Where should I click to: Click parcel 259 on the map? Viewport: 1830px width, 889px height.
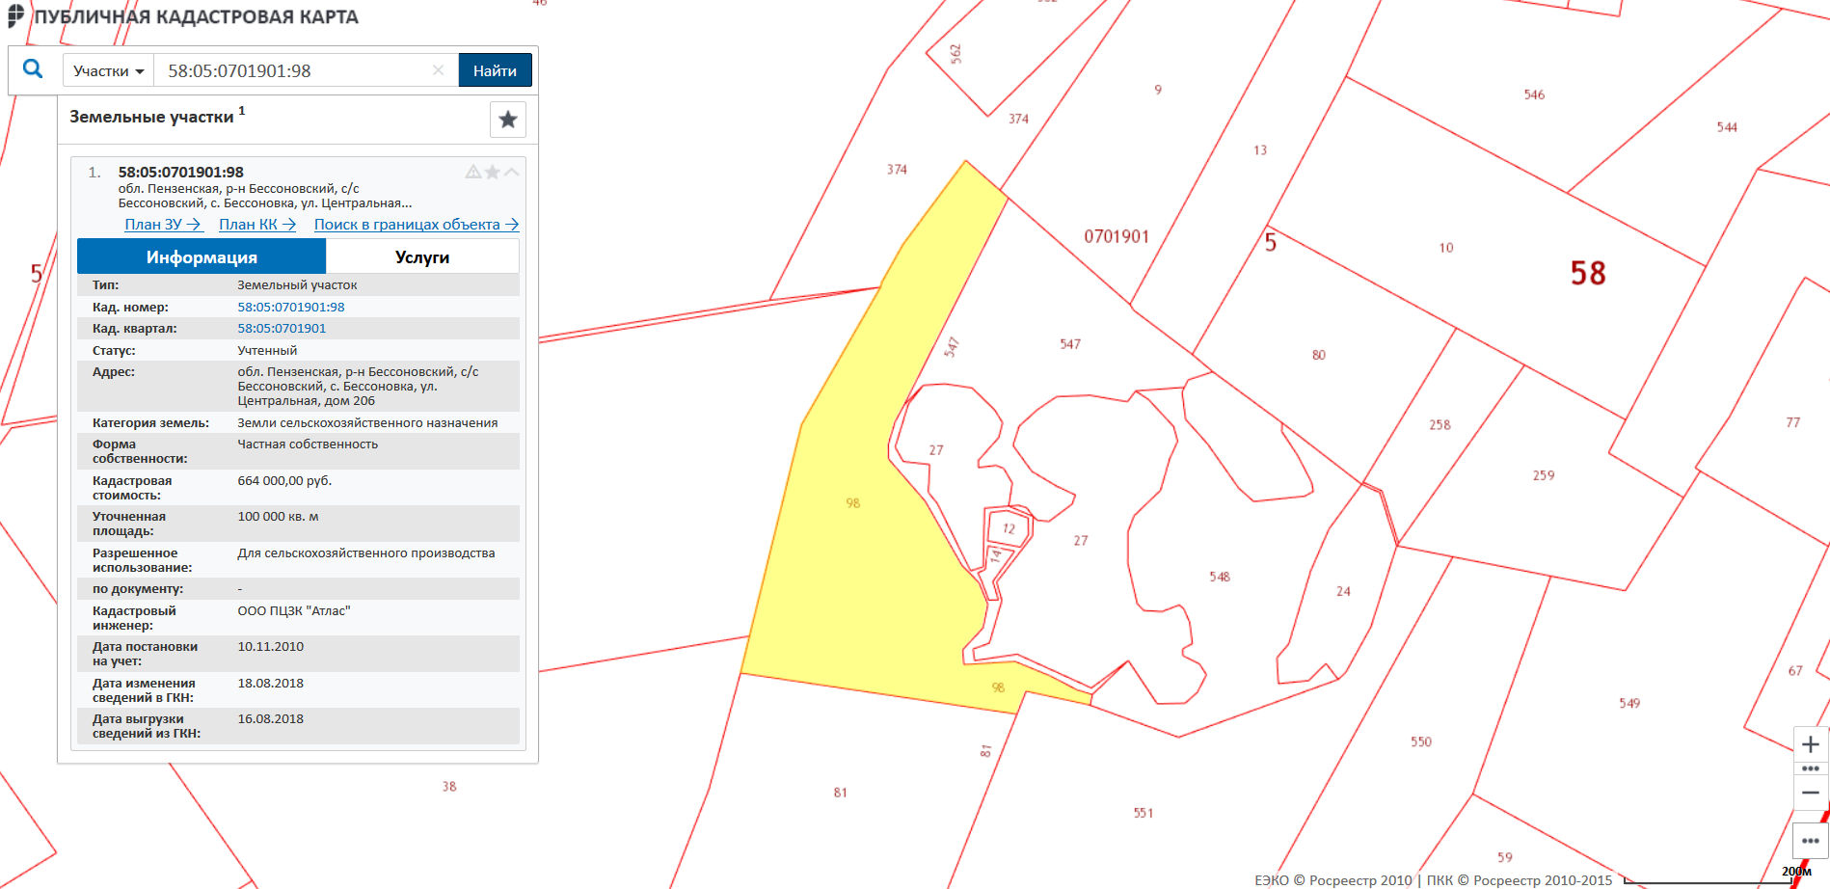point(1544,475)
